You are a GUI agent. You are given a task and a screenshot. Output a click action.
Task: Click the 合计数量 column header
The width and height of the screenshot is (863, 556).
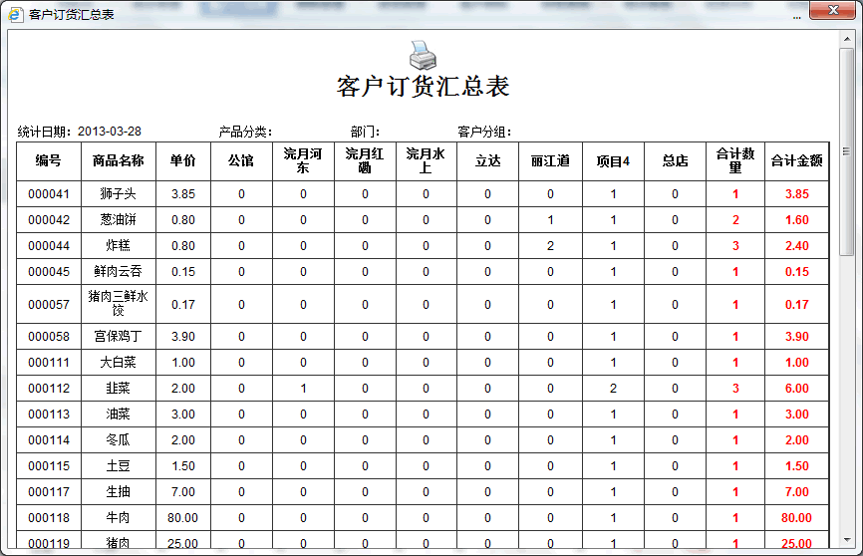[735, 160]
